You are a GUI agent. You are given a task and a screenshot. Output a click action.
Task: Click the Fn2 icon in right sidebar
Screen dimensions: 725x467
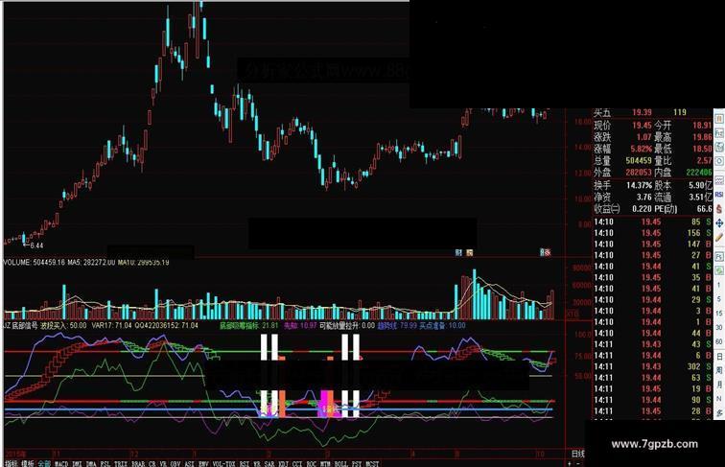[x=719, y=133]
